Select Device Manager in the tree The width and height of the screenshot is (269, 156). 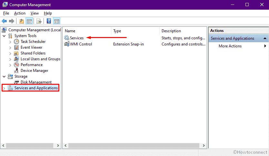pyautogui.click(x=34, y=71)
